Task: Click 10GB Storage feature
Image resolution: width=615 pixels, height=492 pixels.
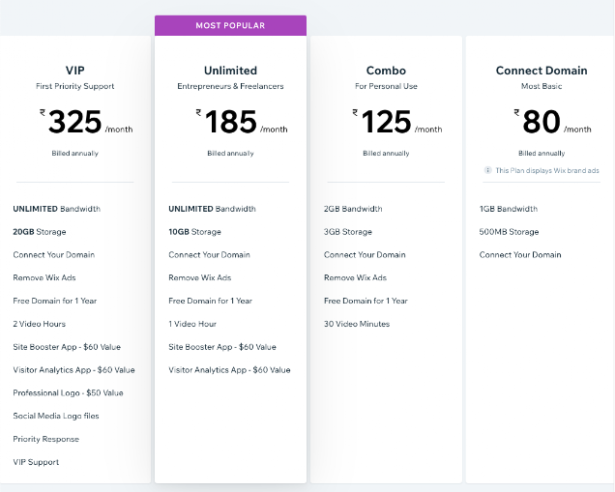Action: [194, 232]
